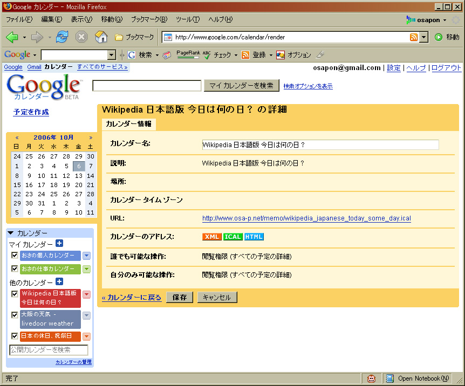The width and height of the screenshot is (465, 386).
Task: Click the マイ カレンダーを検索 button
Action: pyautogui.click(x=241, y=86)
